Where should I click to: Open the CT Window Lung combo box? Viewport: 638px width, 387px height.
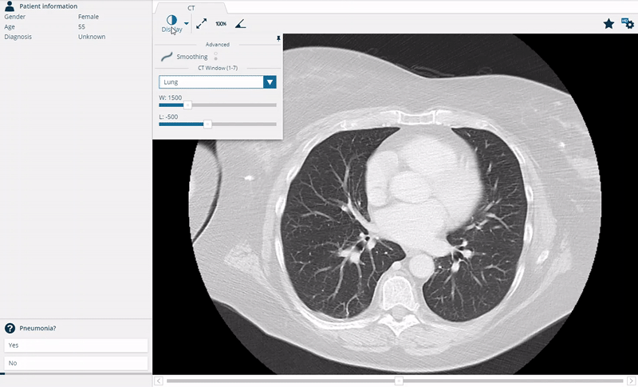[x=218, y=82]
